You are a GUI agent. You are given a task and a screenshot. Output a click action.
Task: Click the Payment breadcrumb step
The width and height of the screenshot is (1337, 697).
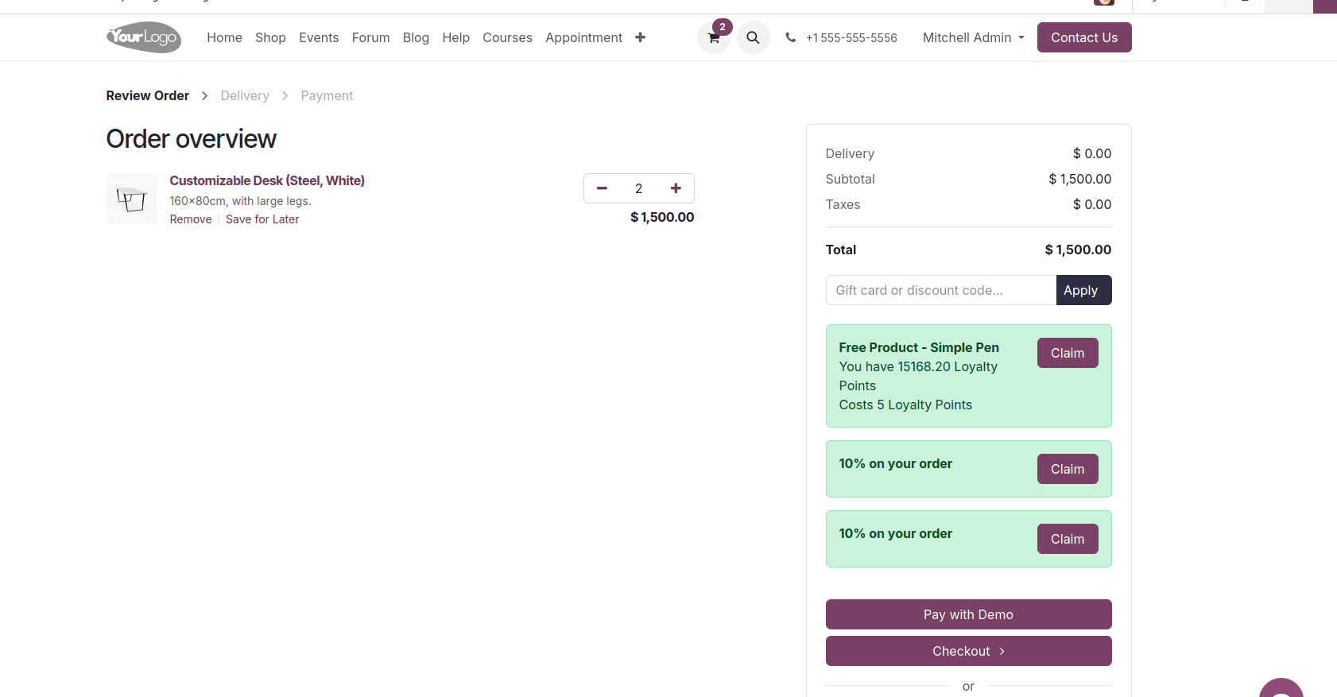[x=327, y=95]
